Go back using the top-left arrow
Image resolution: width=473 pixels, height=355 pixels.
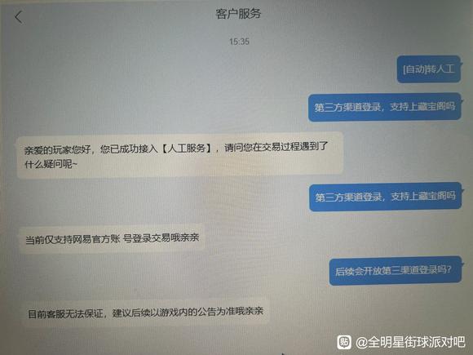(x=19, y=17)
